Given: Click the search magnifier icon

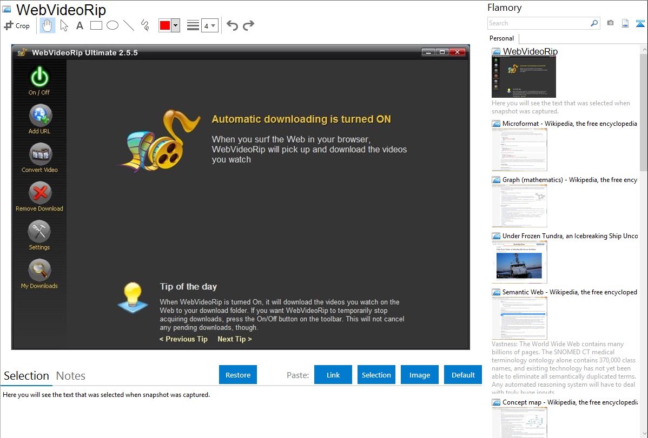Looking at the screenshot, I should [x=594, y=23].
